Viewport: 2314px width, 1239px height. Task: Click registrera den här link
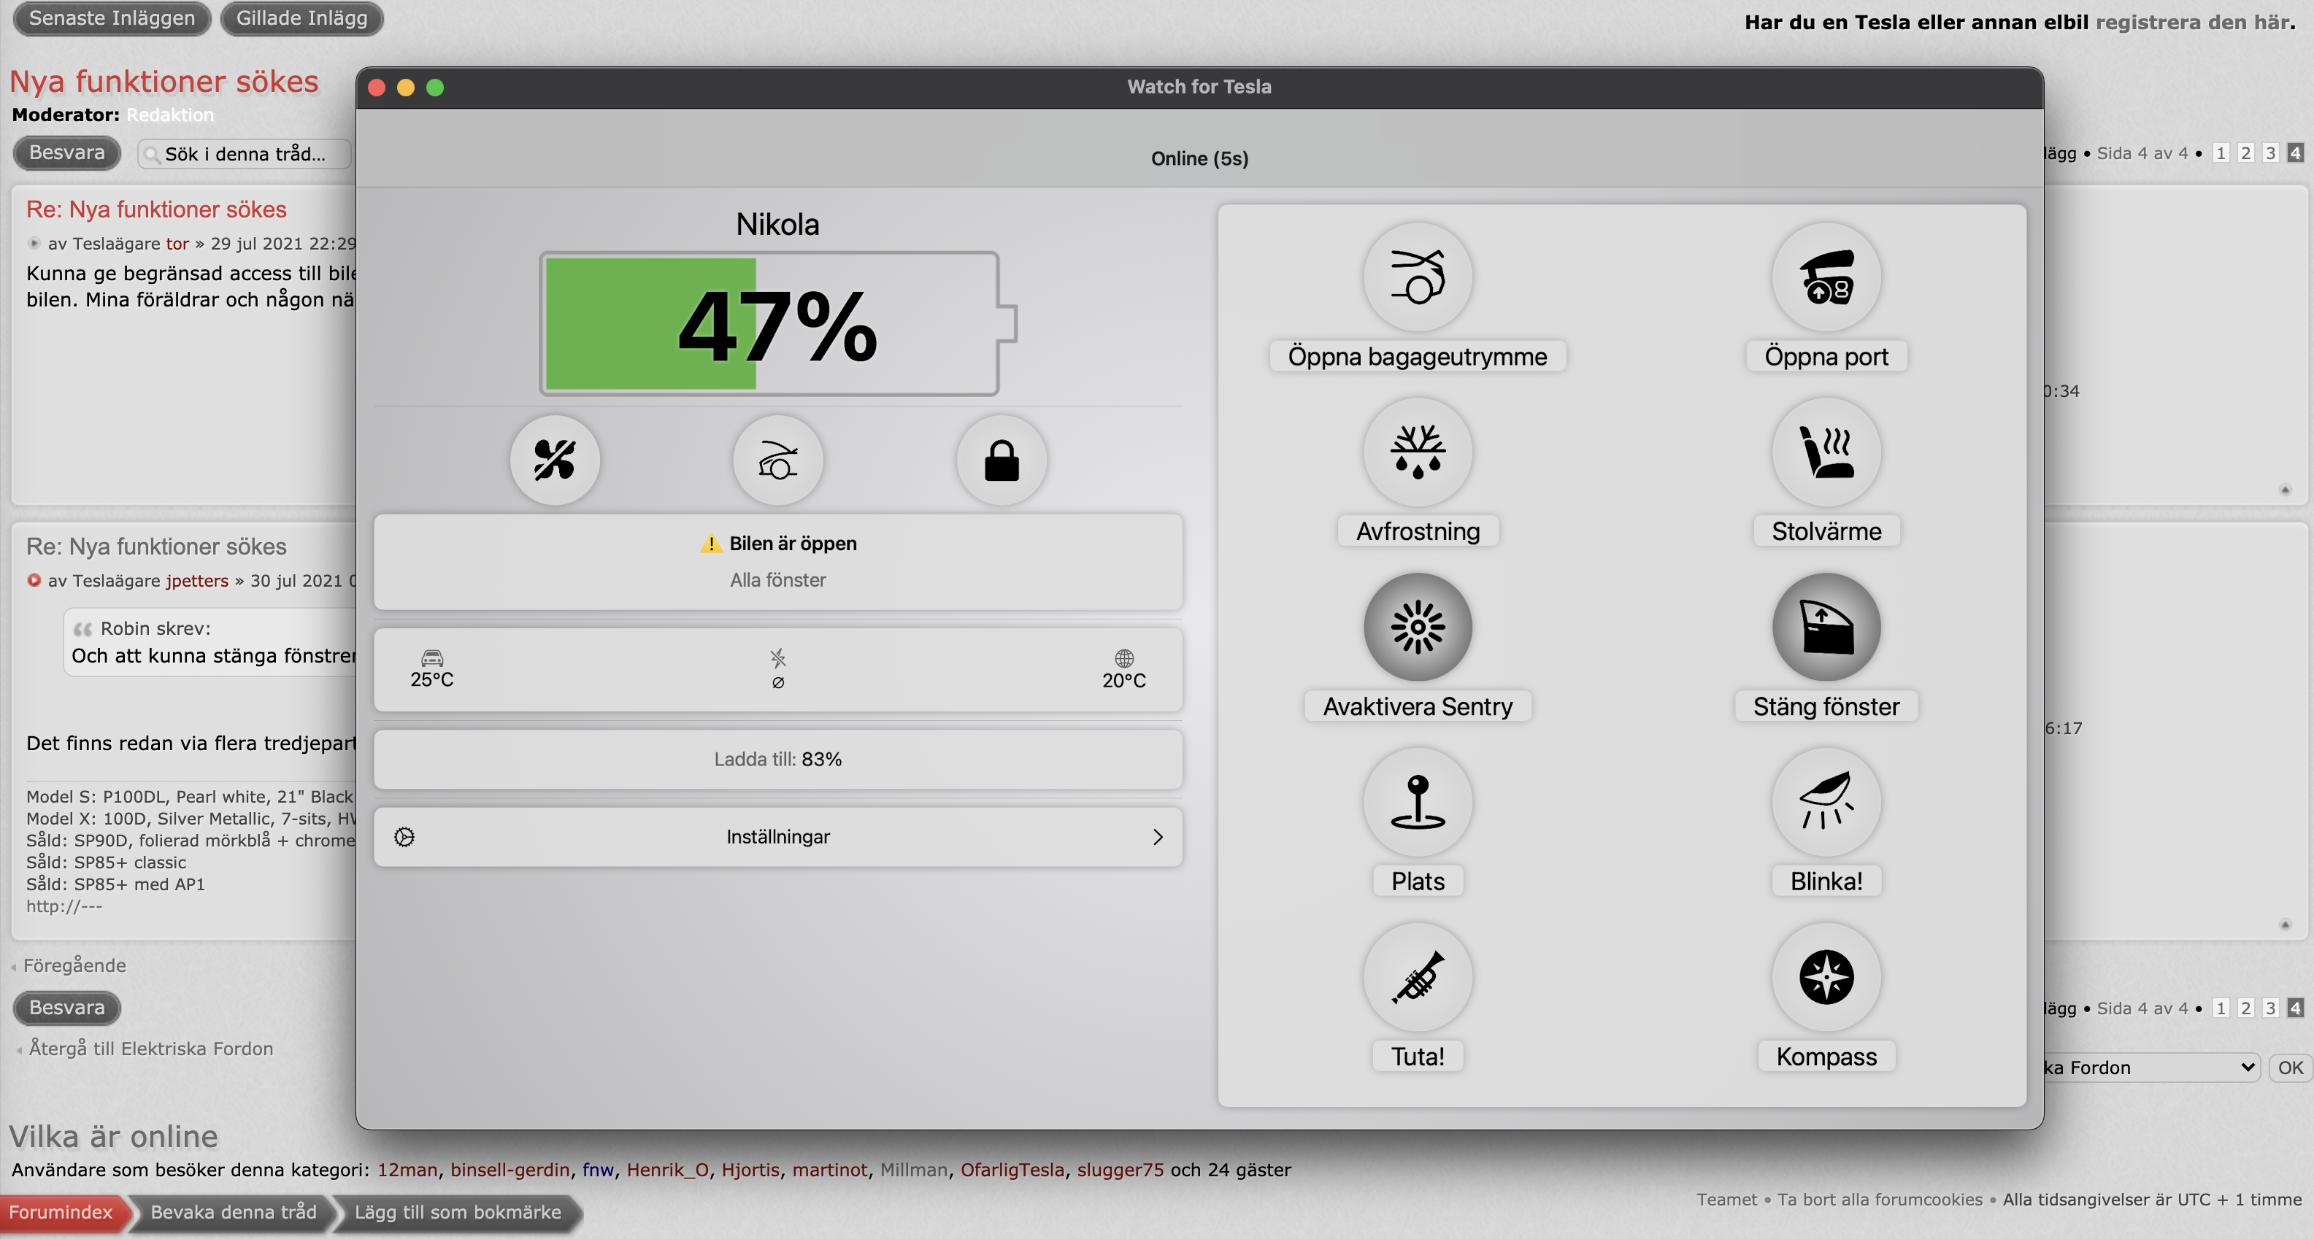pyautogui.click(x=2192, y=23)
